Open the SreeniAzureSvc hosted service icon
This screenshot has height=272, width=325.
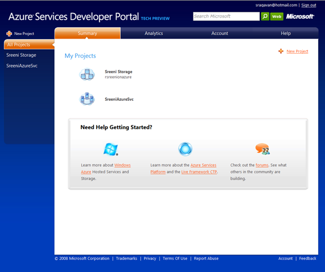[87, 99]
